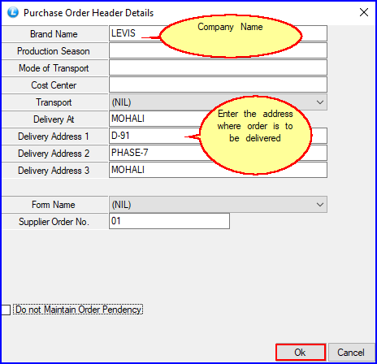Tick the Do not Maintain Order Pendency checkbox
377x364 pixels.
pos(6,310)
